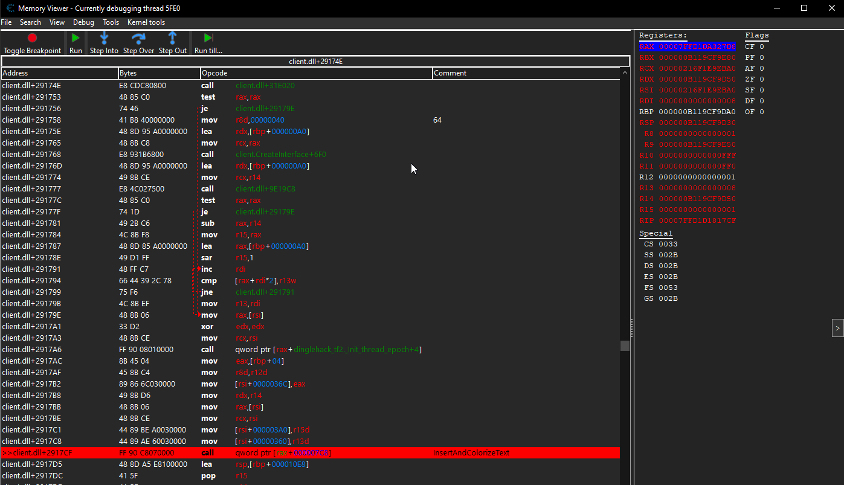Toggle the ZF flag value
The image size is (844, 485).
(x=755, y=79)
